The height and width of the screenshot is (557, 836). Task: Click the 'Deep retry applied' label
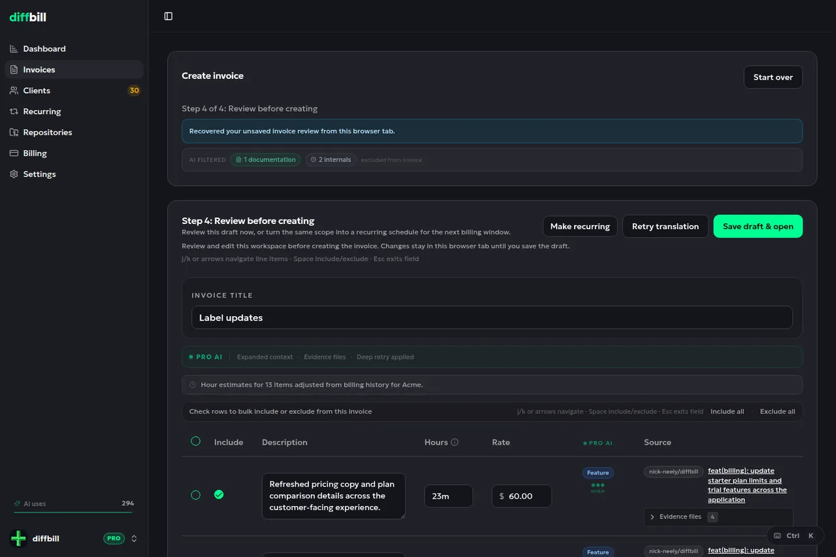coord(385,357)
